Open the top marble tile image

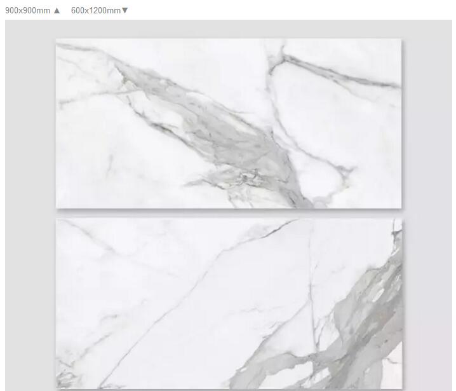[x=229, y=123]
